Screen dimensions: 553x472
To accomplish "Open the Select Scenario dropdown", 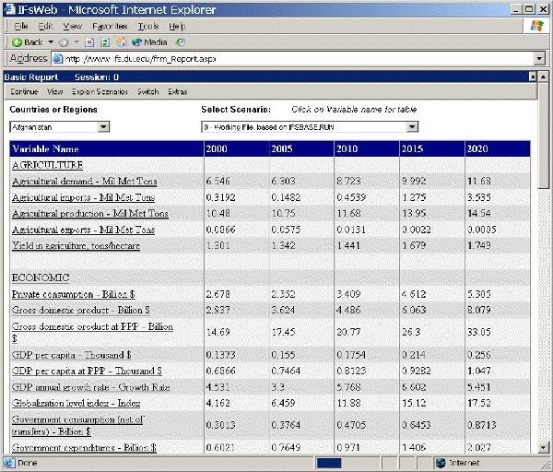I will [412, 126].
